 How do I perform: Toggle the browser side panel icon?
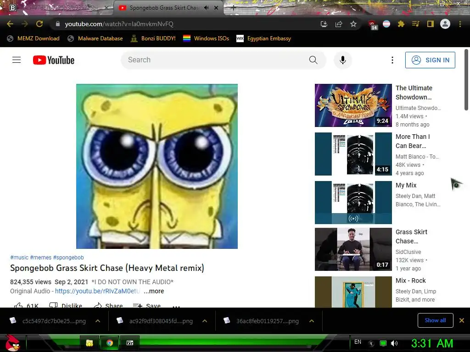click(431, 24)
